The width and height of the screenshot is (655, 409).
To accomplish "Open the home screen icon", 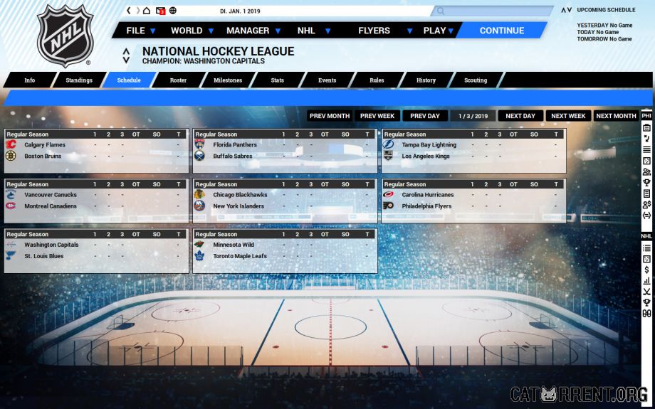I will [x=147, y=11].
